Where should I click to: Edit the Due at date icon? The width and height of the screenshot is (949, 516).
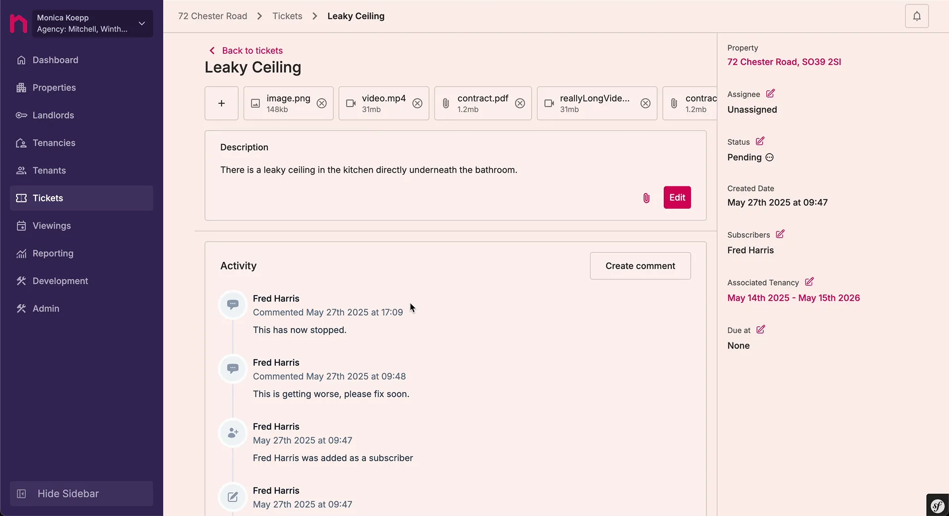tap(760, 330)
